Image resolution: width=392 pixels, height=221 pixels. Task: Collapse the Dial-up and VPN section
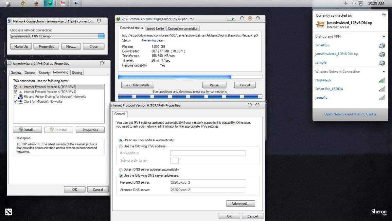click(383, 37)
